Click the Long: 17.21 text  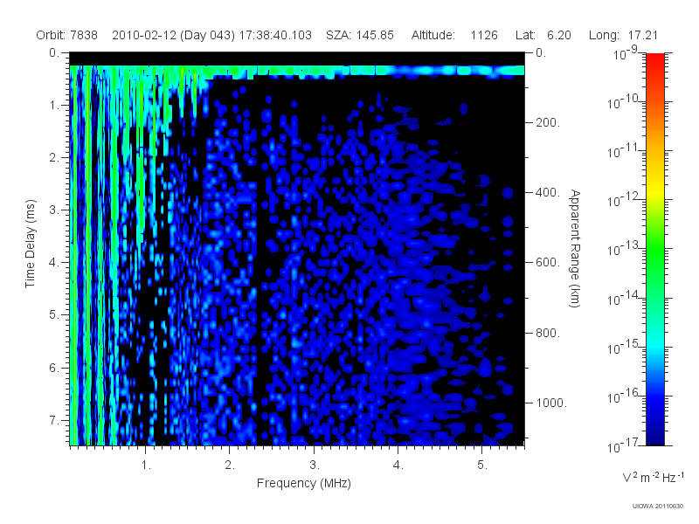point(623,35)
